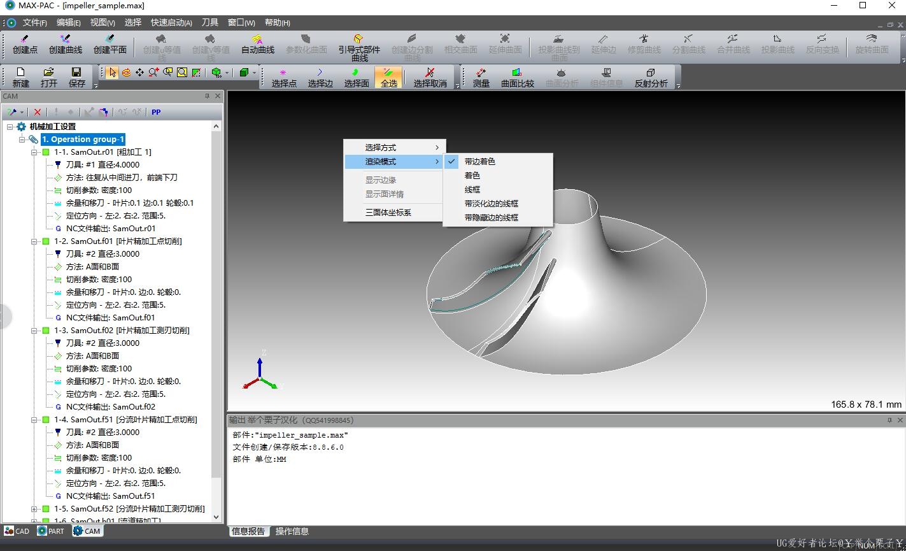Click 三面体坐标系 in the context menu
906x551 pixels.
click(394, 213)
